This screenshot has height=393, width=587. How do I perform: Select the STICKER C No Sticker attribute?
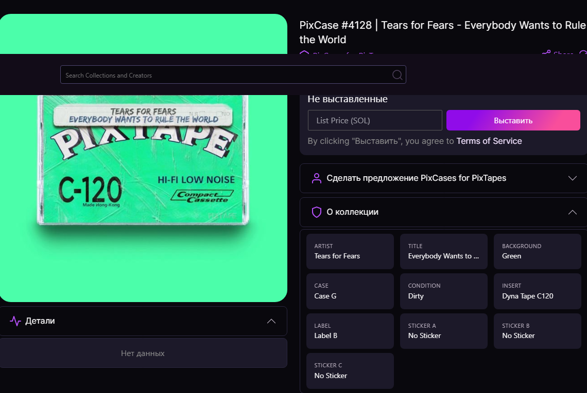(350, 371)
